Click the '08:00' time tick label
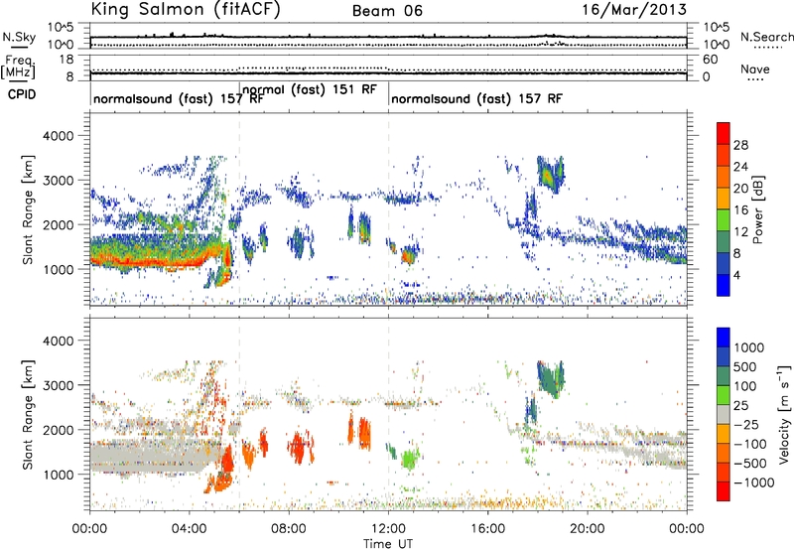Viewport: 794px width, 550px height. [x=289, y=529]
